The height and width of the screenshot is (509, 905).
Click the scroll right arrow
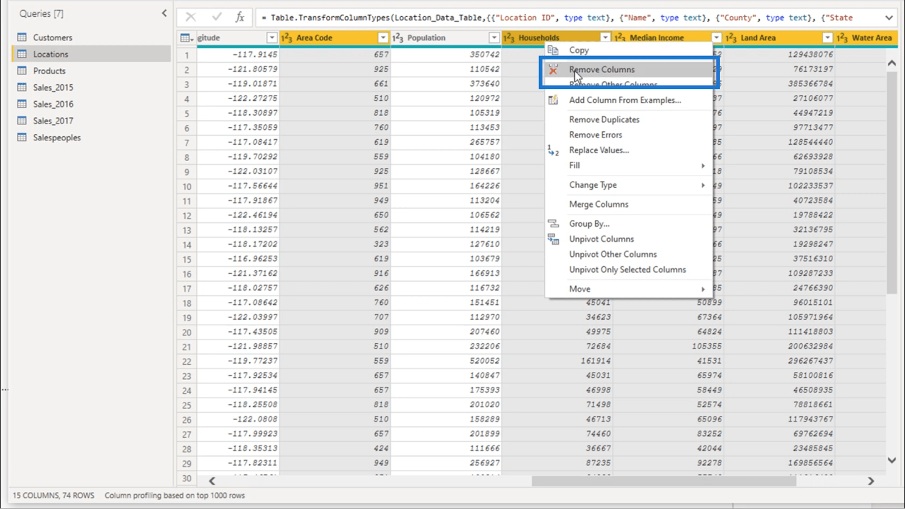coord(871,481)
